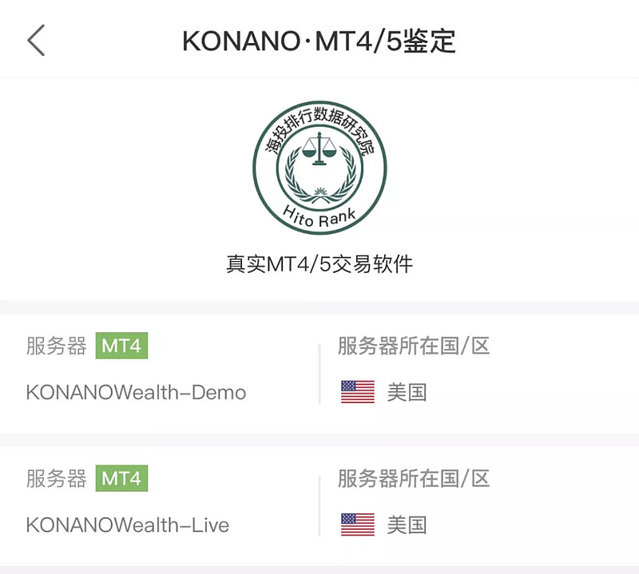Tap the 真实MT4/5交易软件 caption
639x574 pixels.
point(319,264)
